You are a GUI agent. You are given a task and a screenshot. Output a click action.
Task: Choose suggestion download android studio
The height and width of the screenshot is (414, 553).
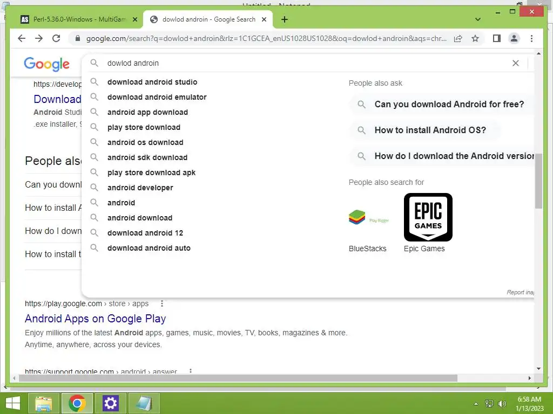tap(152, 82)
